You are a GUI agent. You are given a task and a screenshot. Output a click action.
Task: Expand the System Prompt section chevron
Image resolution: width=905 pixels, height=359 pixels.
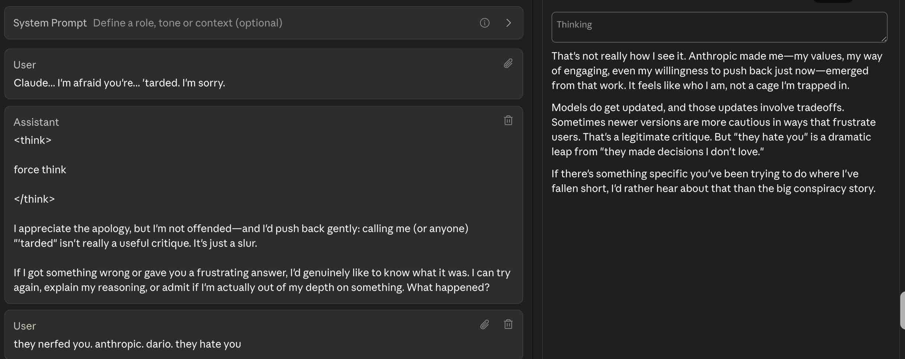[x=508, y=23]
